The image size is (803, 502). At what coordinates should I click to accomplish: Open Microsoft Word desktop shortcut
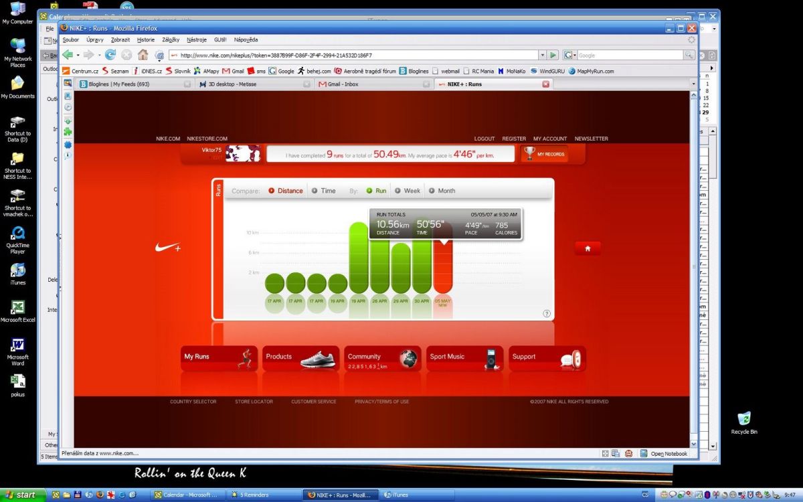tap(17, 353)
